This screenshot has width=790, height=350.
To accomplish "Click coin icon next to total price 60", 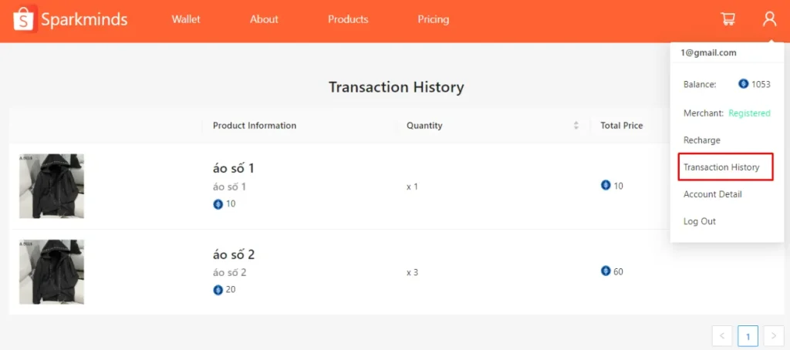I will tap(606, 271).
